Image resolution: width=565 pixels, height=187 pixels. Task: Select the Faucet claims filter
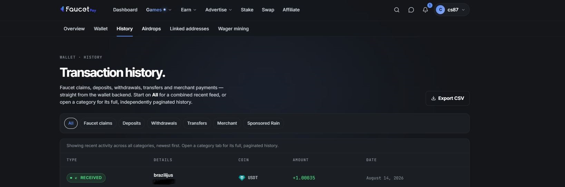pos(98,123)
